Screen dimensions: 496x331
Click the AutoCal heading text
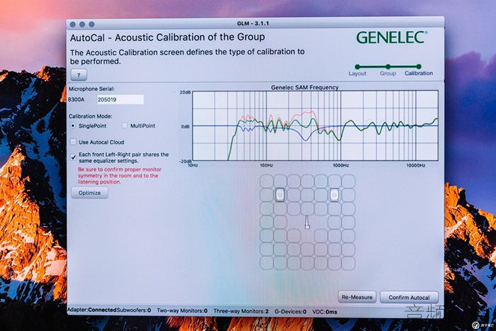coord(167,37)
